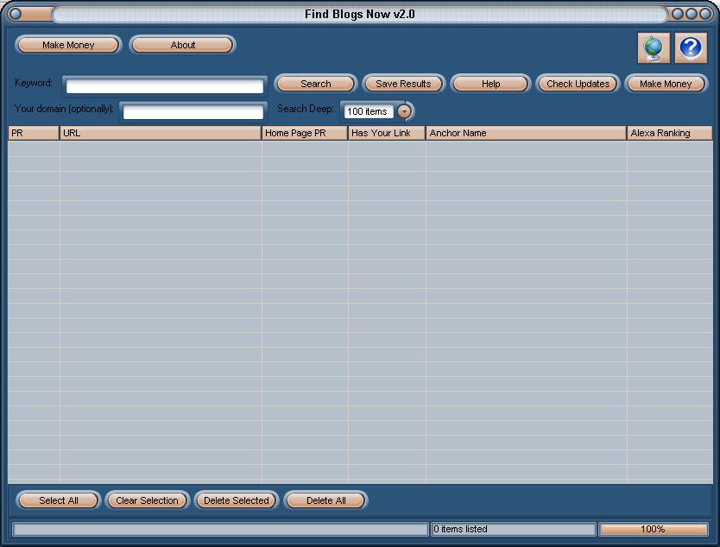Click the 100 items combo box value
This screenshot has width=720, height=547.
coord(369,111)
